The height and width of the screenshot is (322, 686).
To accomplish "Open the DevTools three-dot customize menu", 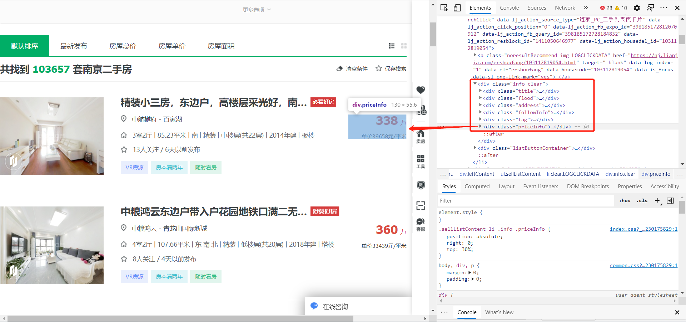I will point(664,8).
